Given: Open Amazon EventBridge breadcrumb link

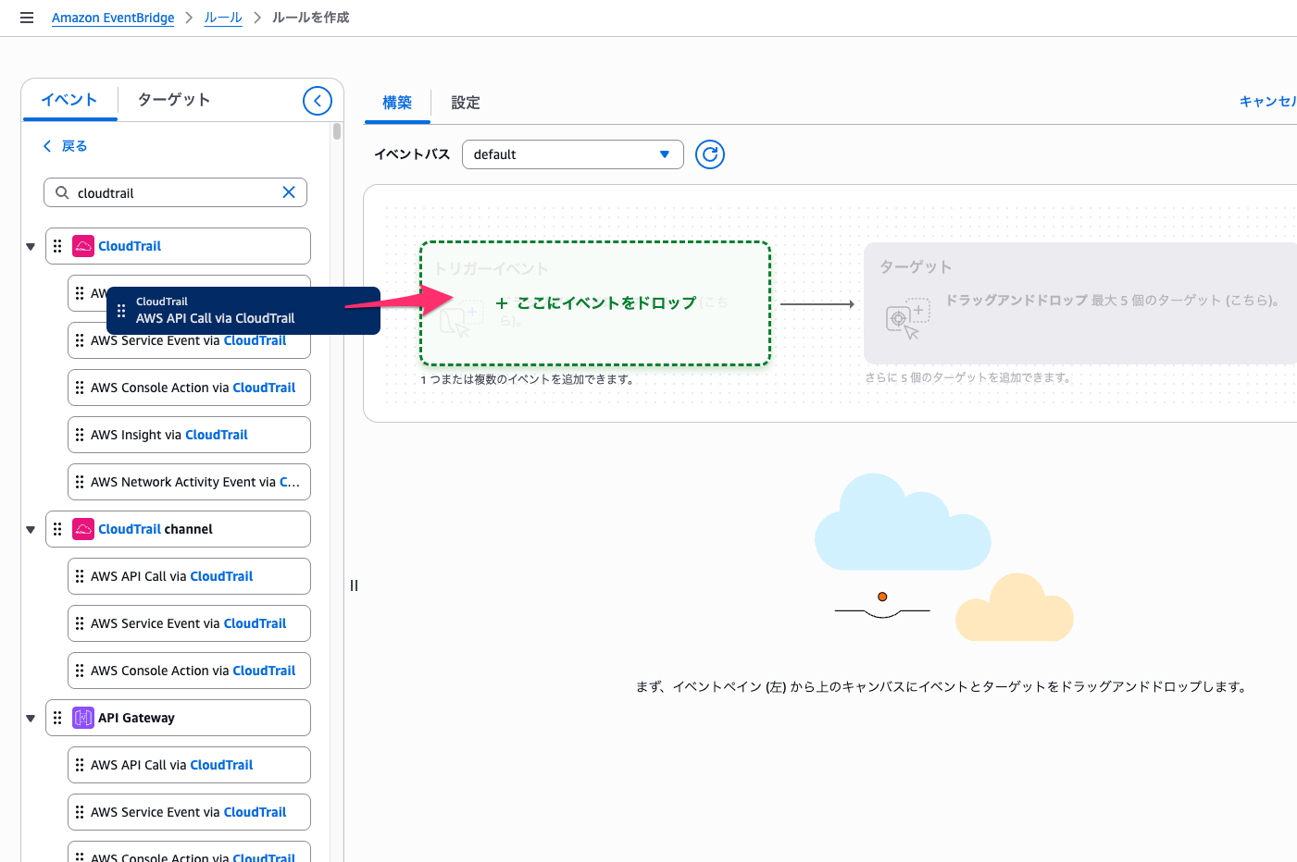Looking at the screenshot, I should coord(113,18).
